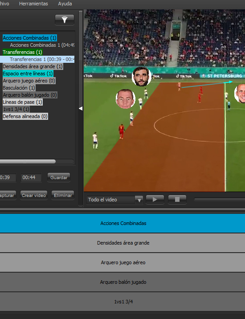The height and width of the screenshot is (319, 245).
Task: Open the Herramientas menu
Action: click(x=33, y=4)
